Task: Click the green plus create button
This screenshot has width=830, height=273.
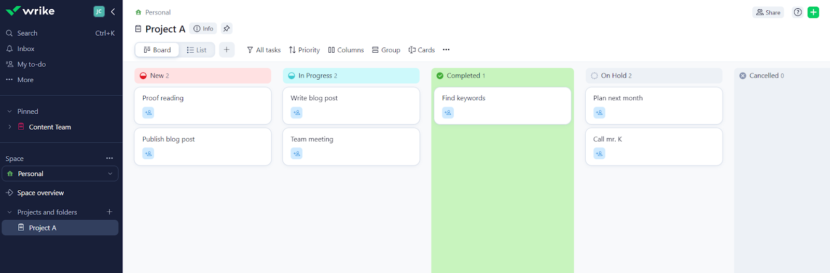Action: click(813, 12)
